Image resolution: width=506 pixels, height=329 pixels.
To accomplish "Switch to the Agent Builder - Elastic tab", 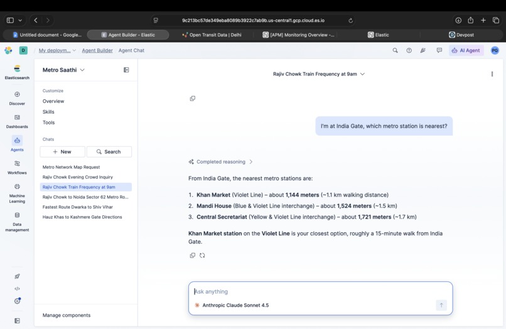I will [x=128, y=35].
